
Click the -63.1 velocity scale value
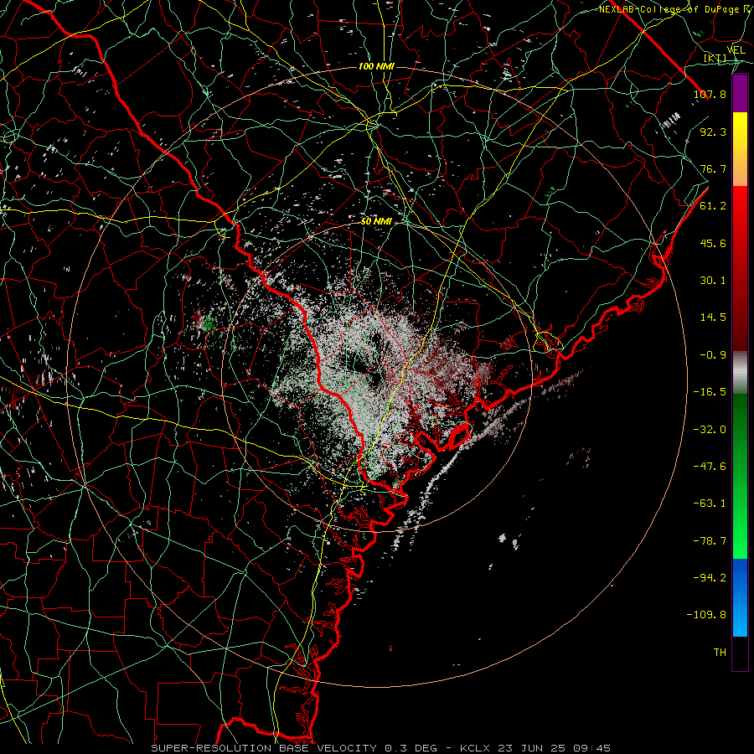coord(710,504)
